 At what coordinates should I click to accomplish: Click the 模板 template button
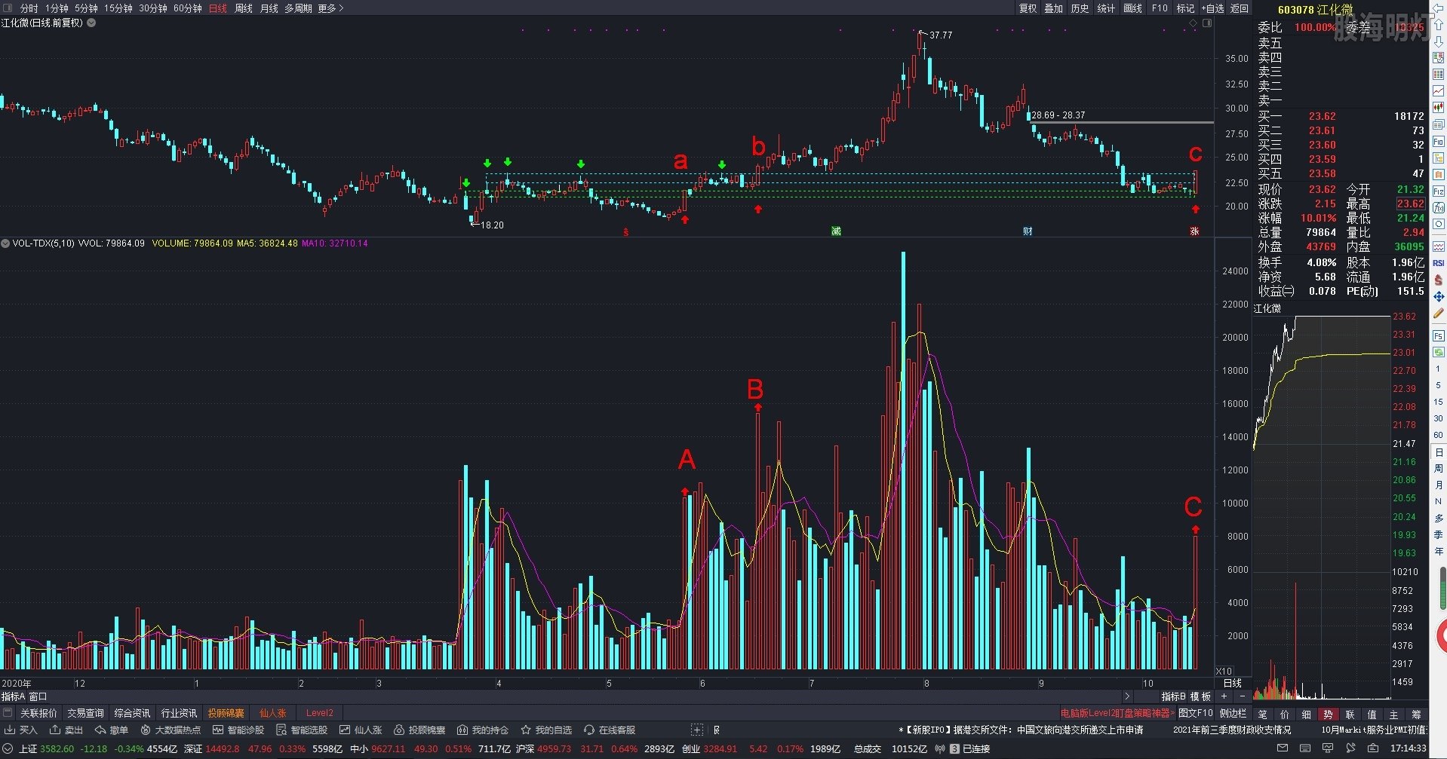(1200, 696)
